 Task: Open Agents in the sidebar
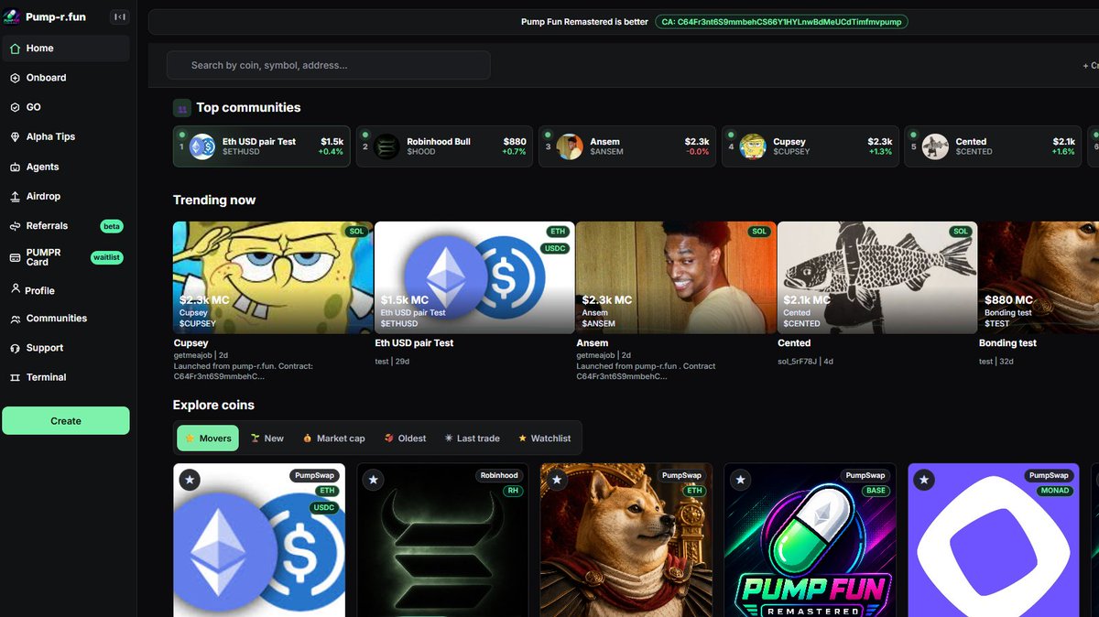tap(66, 167)
